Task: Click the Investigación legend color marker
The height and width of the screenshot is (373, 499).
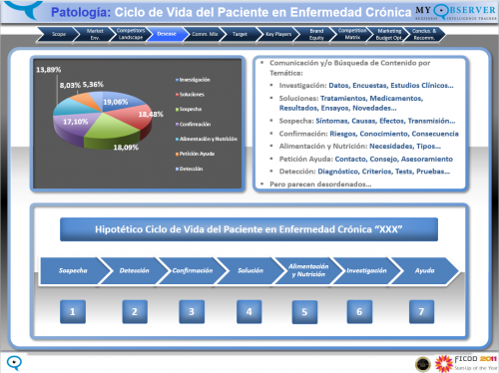Action: [x=177, y=80]
